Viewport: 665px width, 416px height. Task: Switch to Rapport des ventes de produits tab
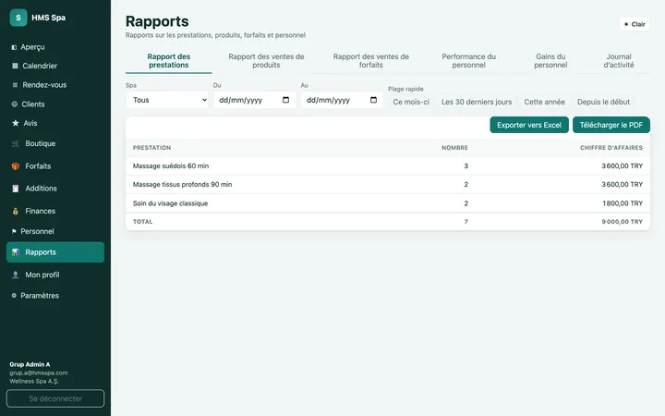click(266, 61)
